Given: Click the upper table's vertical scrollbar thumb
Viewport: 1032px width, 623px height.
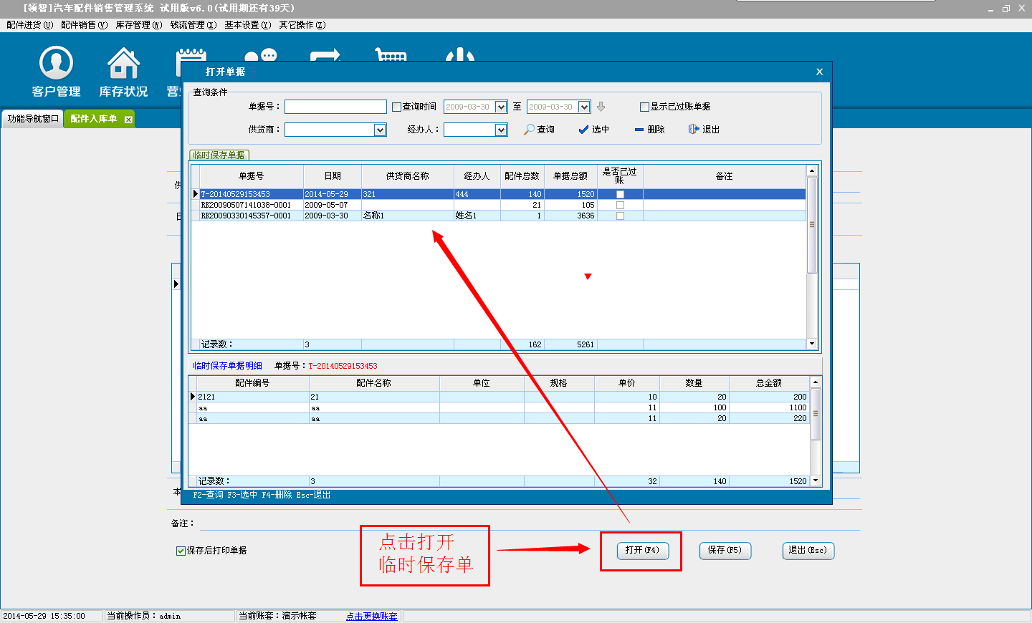Looking at the screenshot, I should point(812,225).
